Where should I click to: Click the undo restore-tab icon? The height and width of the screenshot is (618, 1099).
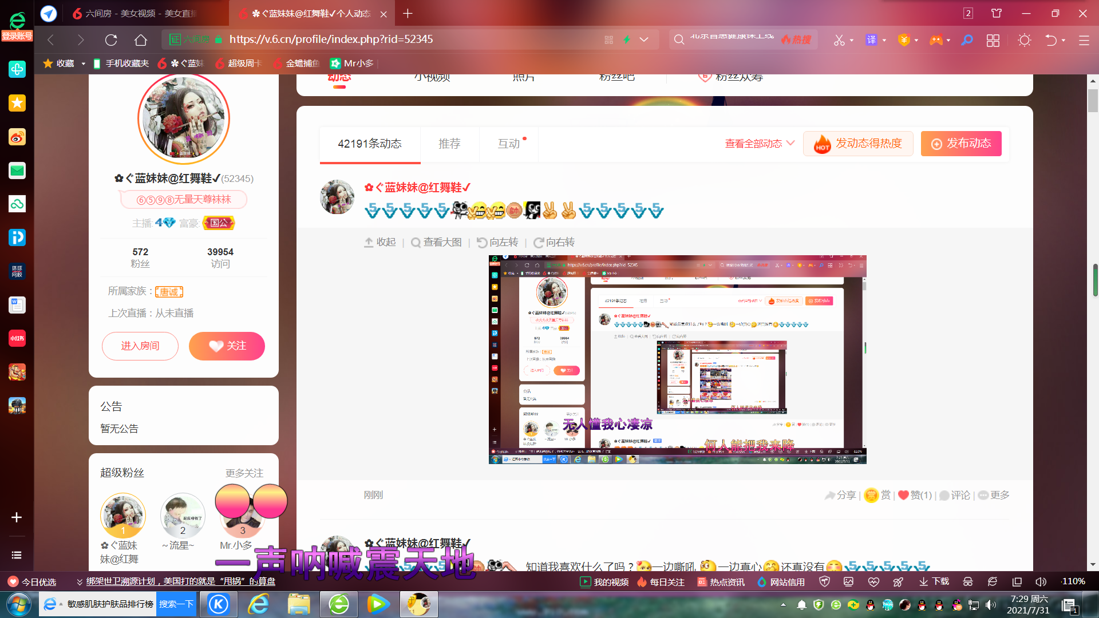pos(1051,40)
